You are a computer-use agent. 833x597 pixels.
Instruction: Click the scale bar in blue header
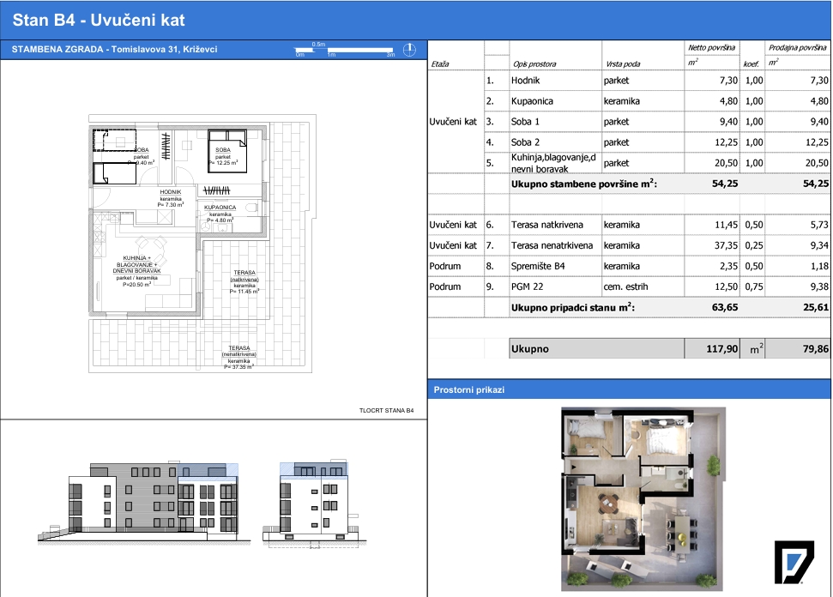pyautogui.click(x=345, y=50)
